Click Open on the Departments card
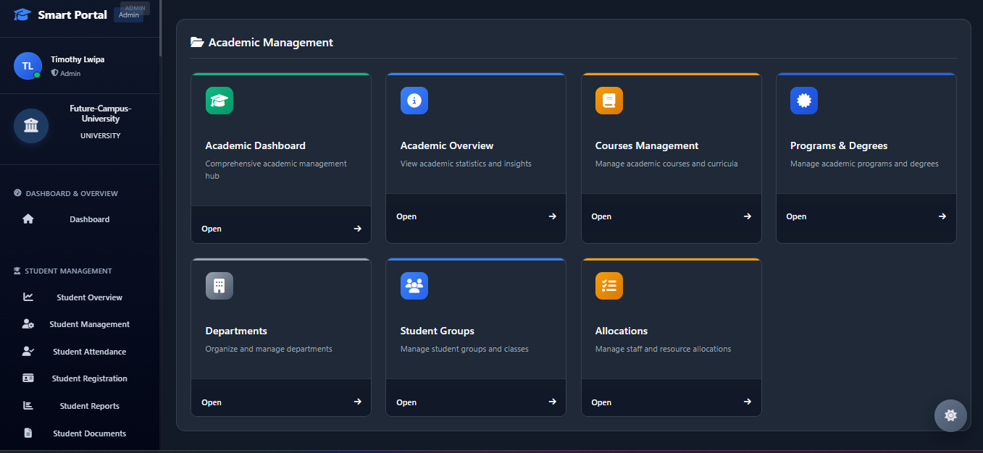Viewport: 983px width, 453px height. [212, 402]
